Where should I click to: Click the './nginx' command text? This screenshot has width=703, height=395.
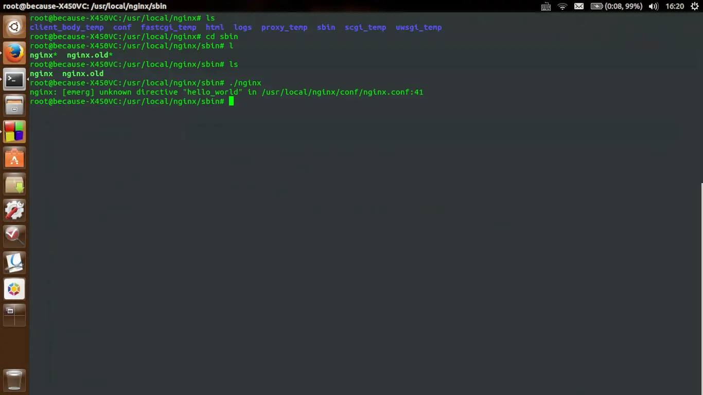245,83
